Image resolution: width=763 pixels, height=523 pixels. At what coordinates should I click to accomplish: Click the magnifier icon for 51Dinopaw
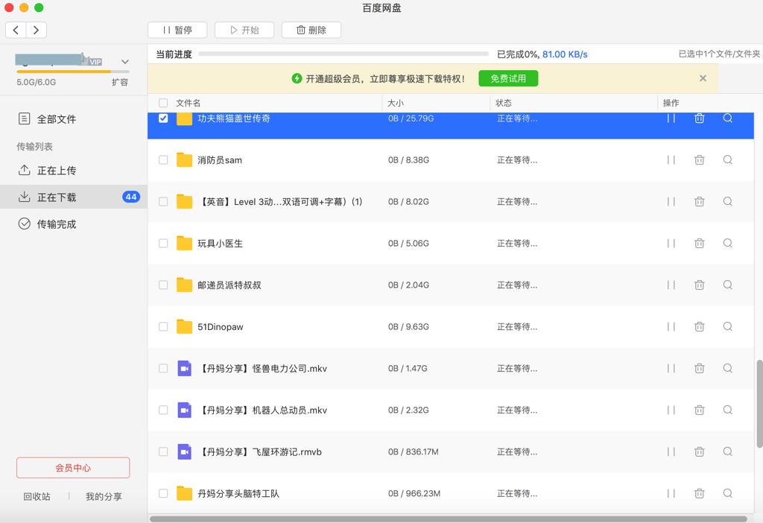727,326
